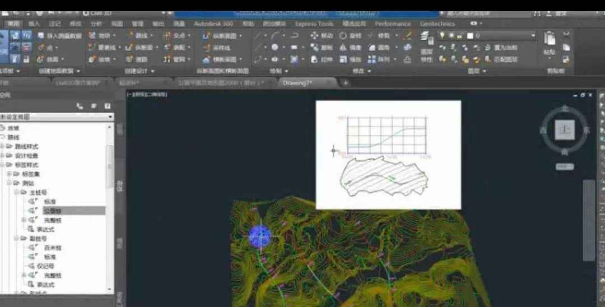Select the Circle draw tool
Viewport: 605px width, 307px height.
click(274, 48)
